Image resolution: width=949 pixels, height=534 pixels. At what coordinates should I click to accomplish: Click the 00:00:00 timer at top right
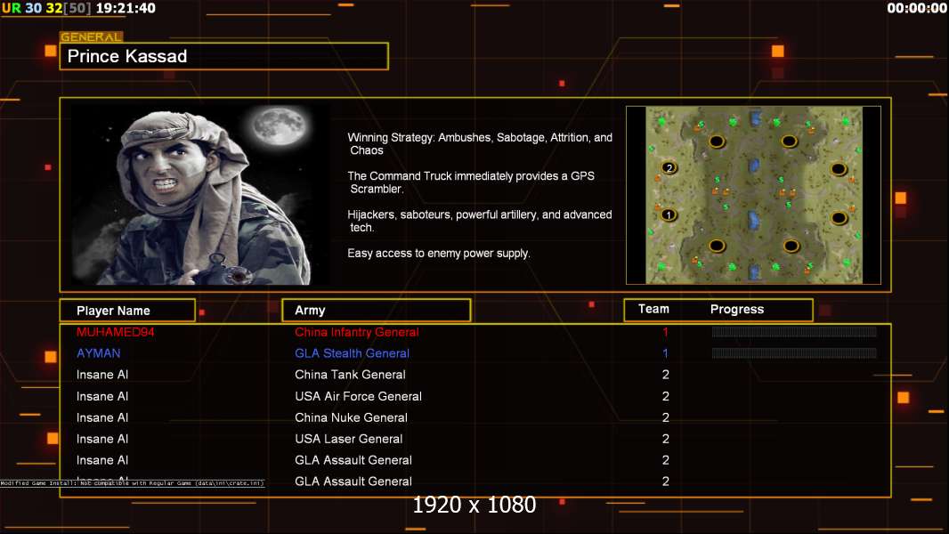[x=917, y=8]
